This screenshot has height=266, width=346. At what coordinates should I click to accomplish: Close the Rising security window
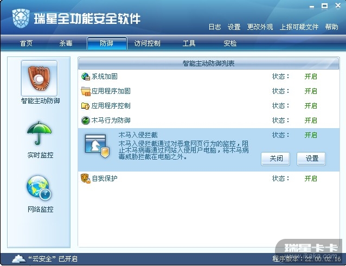[338, 6]
